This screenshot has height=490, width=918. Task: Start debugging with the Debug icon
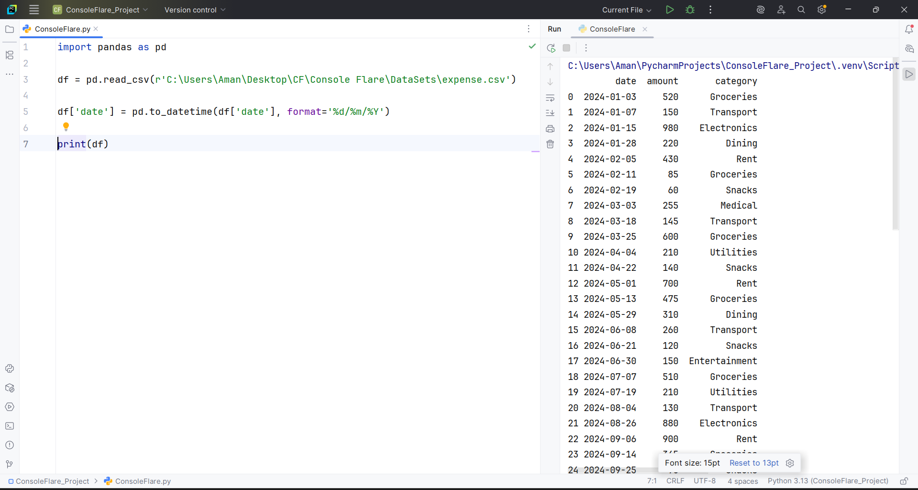(x=690, y=10)
